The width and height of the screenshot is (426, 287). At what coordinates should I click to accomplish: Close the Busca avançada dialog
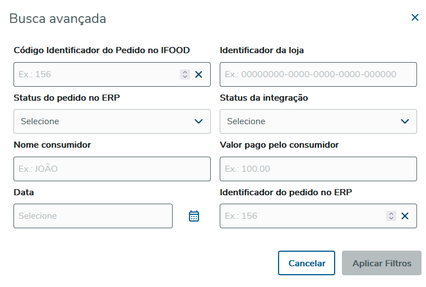click(415, 17)
